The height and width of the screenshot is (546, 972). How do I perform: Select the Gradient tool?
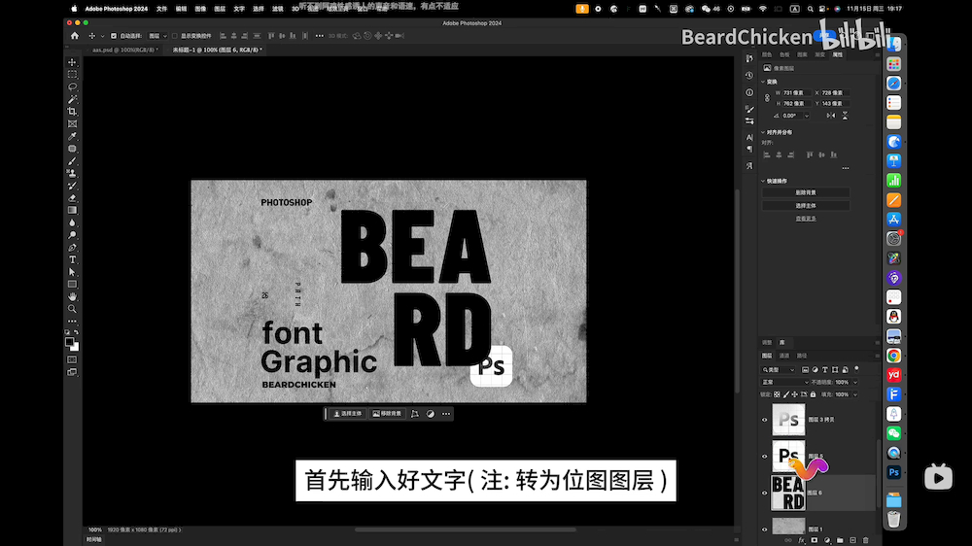[73, 211]
